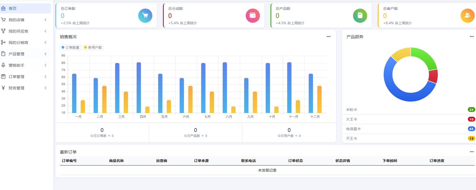Viewport: 476px width, 190px height.
Task: Click the 状态详情 column header
Action: 343,161
